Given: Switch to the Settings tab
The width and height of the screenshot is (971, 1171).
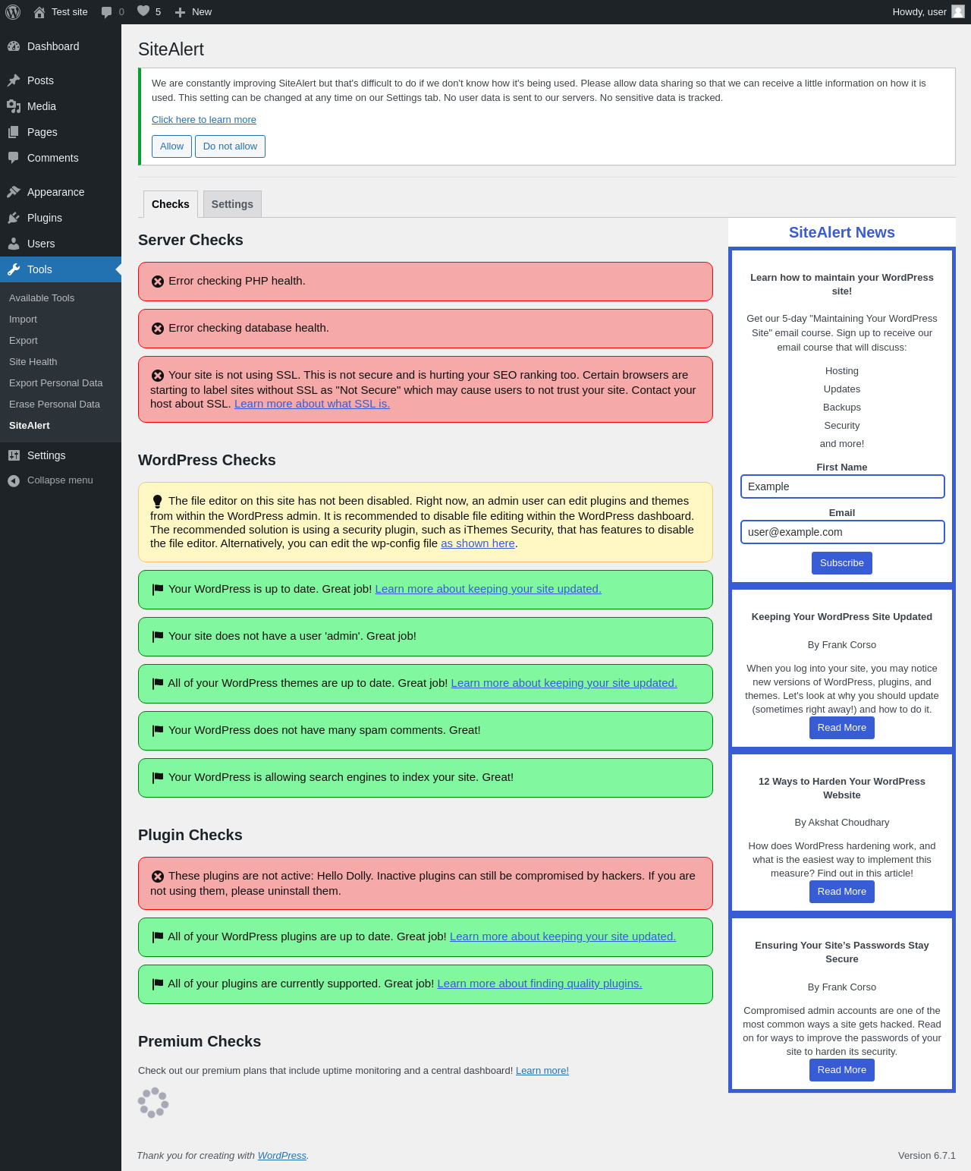Looking at the screenshot, I should tap(232, 204).
